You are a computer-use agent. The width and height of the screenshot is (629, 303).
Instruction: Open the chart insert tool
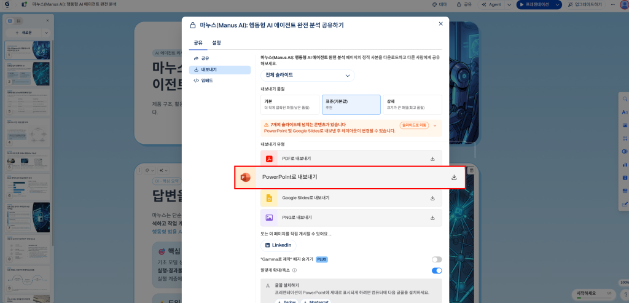tap(625, 165)
